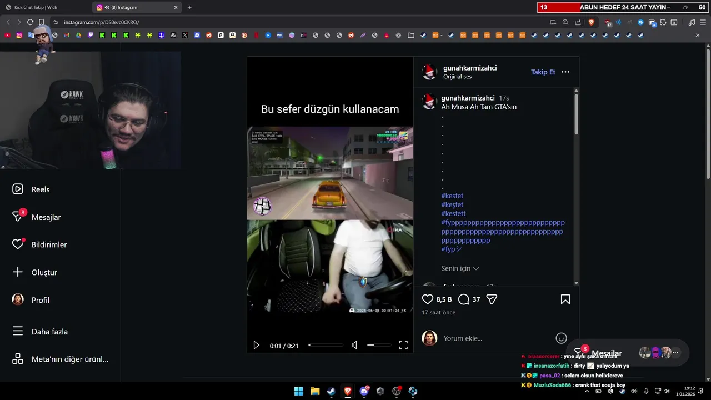Open a new browser tab
Screen dimensions: 711x400
189,7
